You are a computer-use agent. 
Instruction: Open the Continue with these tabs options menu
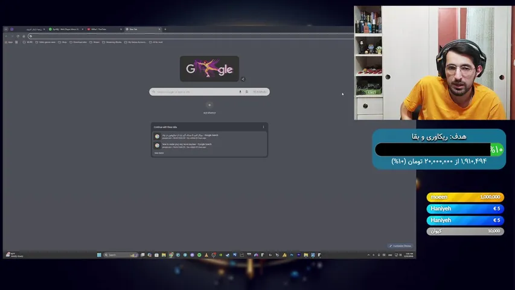click(263, 127)
